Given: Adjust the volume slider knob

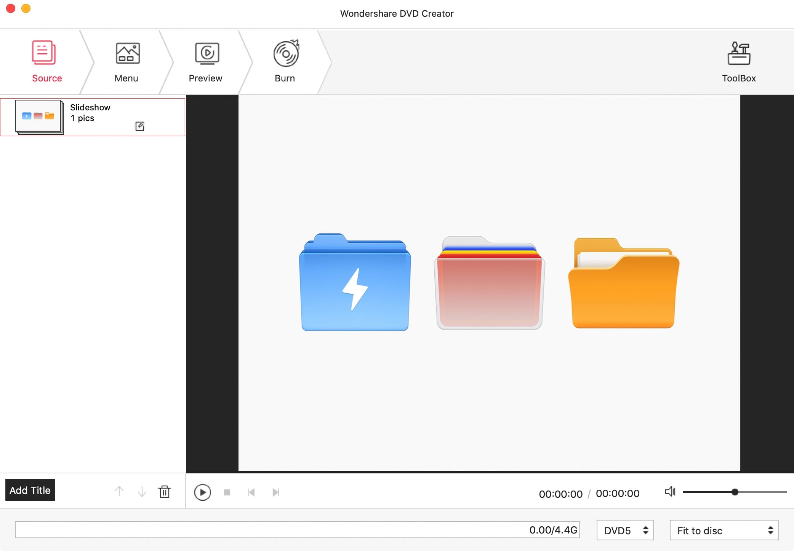Looking at the screenshot, I should point(735,492).
